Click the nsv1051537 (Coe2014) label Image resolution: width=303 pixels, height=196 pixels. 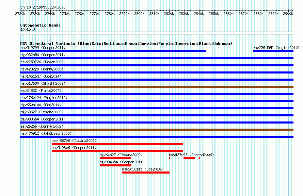point(41,76)
